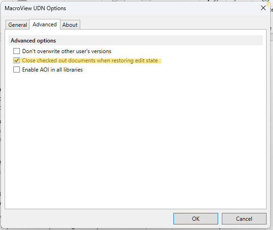Click the MacroView UDN Options title text
The width and height of the screenshot is (273, 230).
coord(36,8)
